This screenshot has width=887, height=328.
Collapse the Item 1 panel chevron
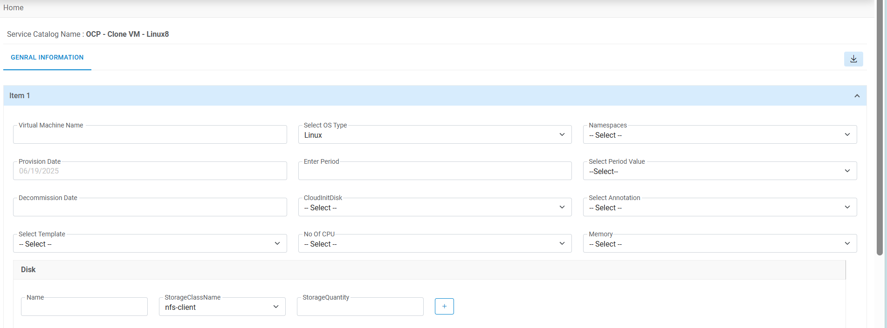857,96
